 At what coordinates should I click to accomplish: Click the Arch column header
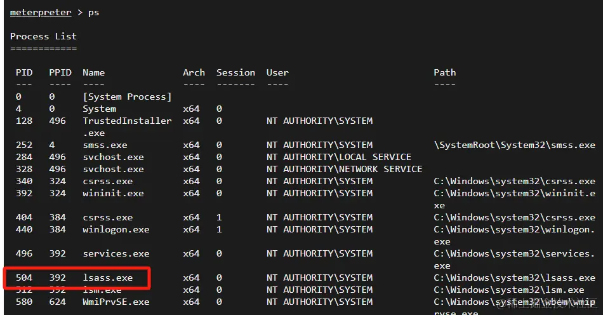tap(194, 72)
